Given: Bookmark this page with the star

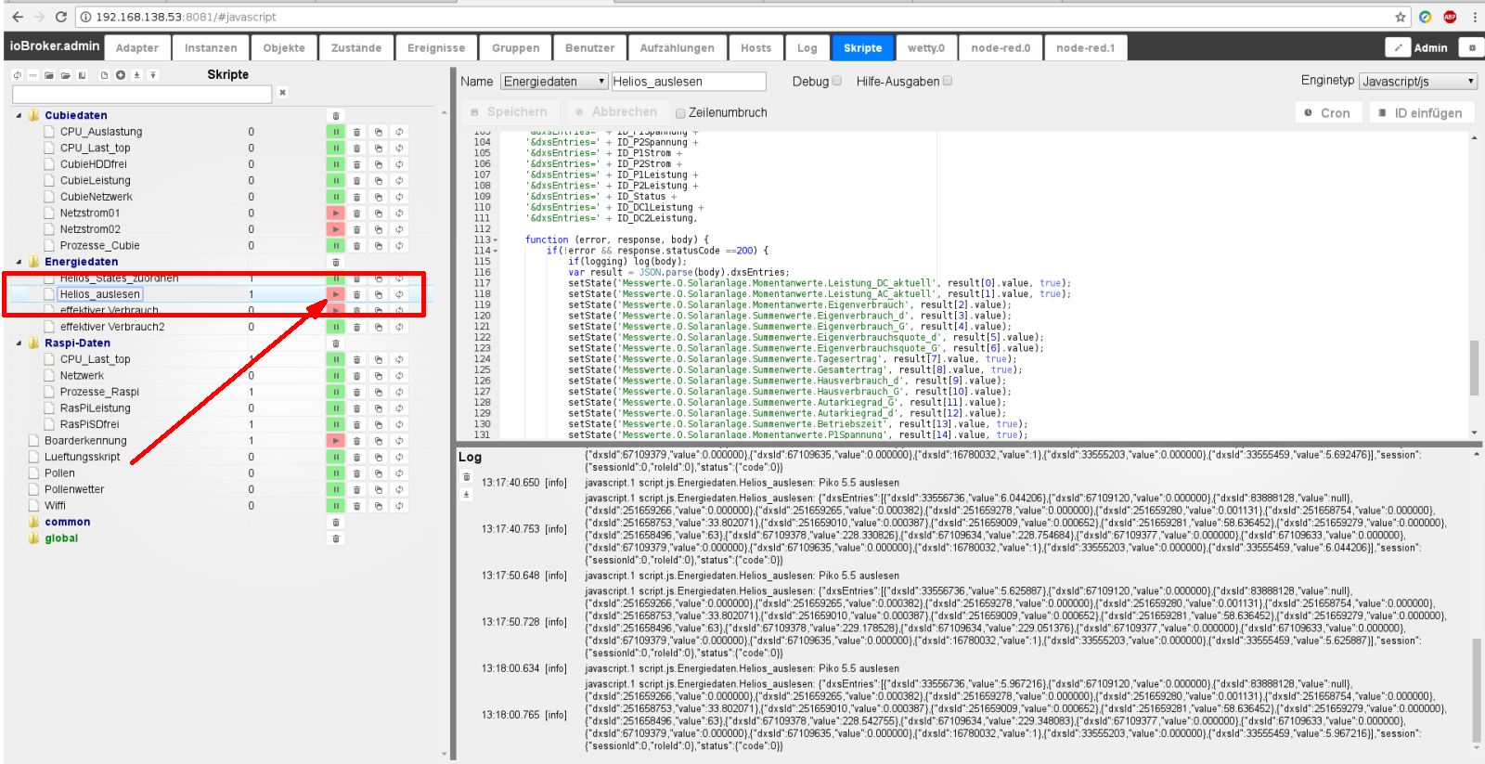Looking at the screenshot, I should tap(1401, 17).
